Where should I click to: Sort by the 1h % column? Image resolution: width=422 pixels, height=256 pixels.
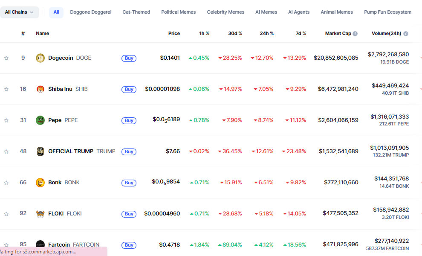click(x=204, y=33)
